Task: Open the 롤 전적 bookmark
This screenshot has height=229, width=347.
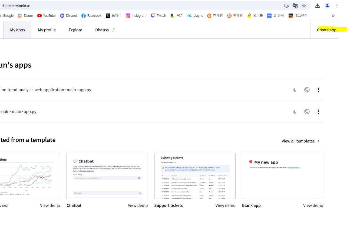Action: point(276,16)
